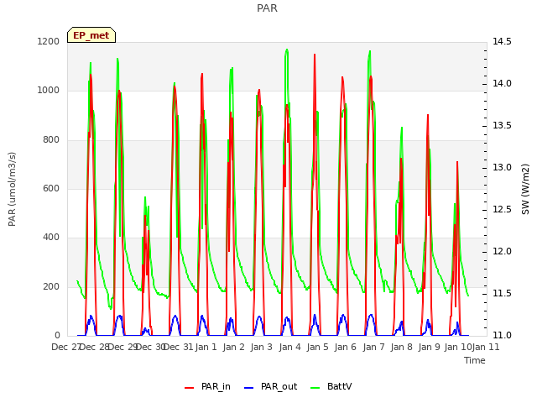Image resolution: width=537 pixels, height=403 pixels.
Task: Click the 600 left axis tick label
Action: tap(51, 188)
